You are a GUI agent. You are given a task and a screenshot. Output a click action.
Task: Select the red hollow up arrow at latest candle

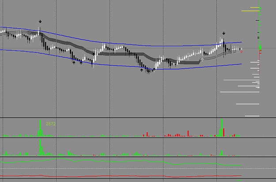pyautogui.click(x=241, y=52)
